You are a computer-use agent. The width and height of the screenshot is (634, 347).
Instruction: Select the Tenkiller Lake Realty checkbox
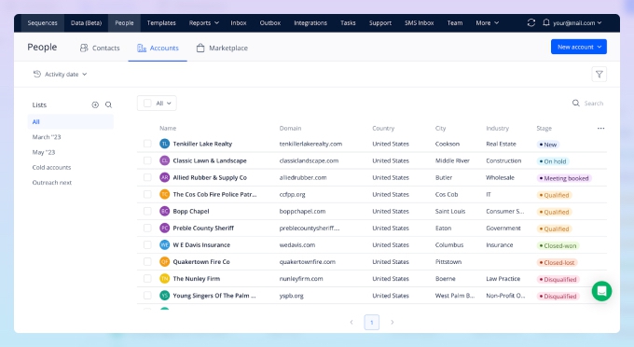147,144
